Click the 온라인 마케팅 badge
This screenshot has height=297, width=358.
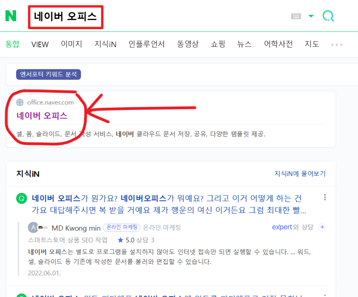(122, 227)
